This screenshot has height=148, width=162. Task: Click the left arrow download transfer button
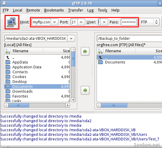[85, 90]
